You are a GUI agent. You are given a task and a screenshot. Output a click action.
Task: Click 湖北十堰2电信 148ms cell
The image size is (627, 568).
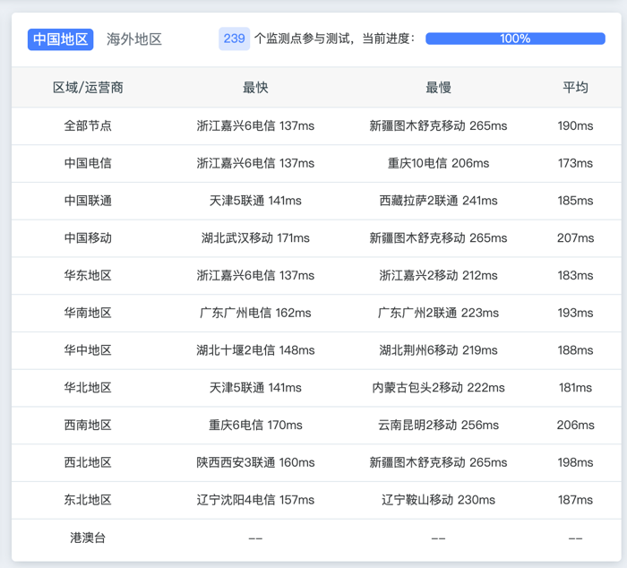255,350
